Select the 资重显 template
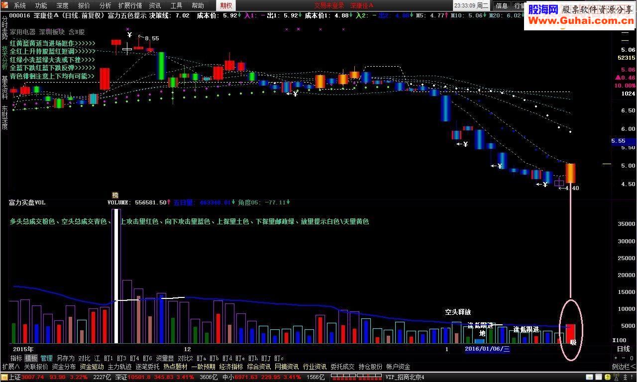The width and height of the screenshot is (637, 382). (x=165, y=358)
